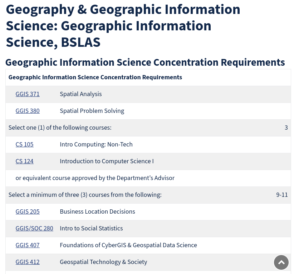This screenshot has height=274, width=294.
Task: Click the main page title starting with Geography
Action: [x=123, y=26]
